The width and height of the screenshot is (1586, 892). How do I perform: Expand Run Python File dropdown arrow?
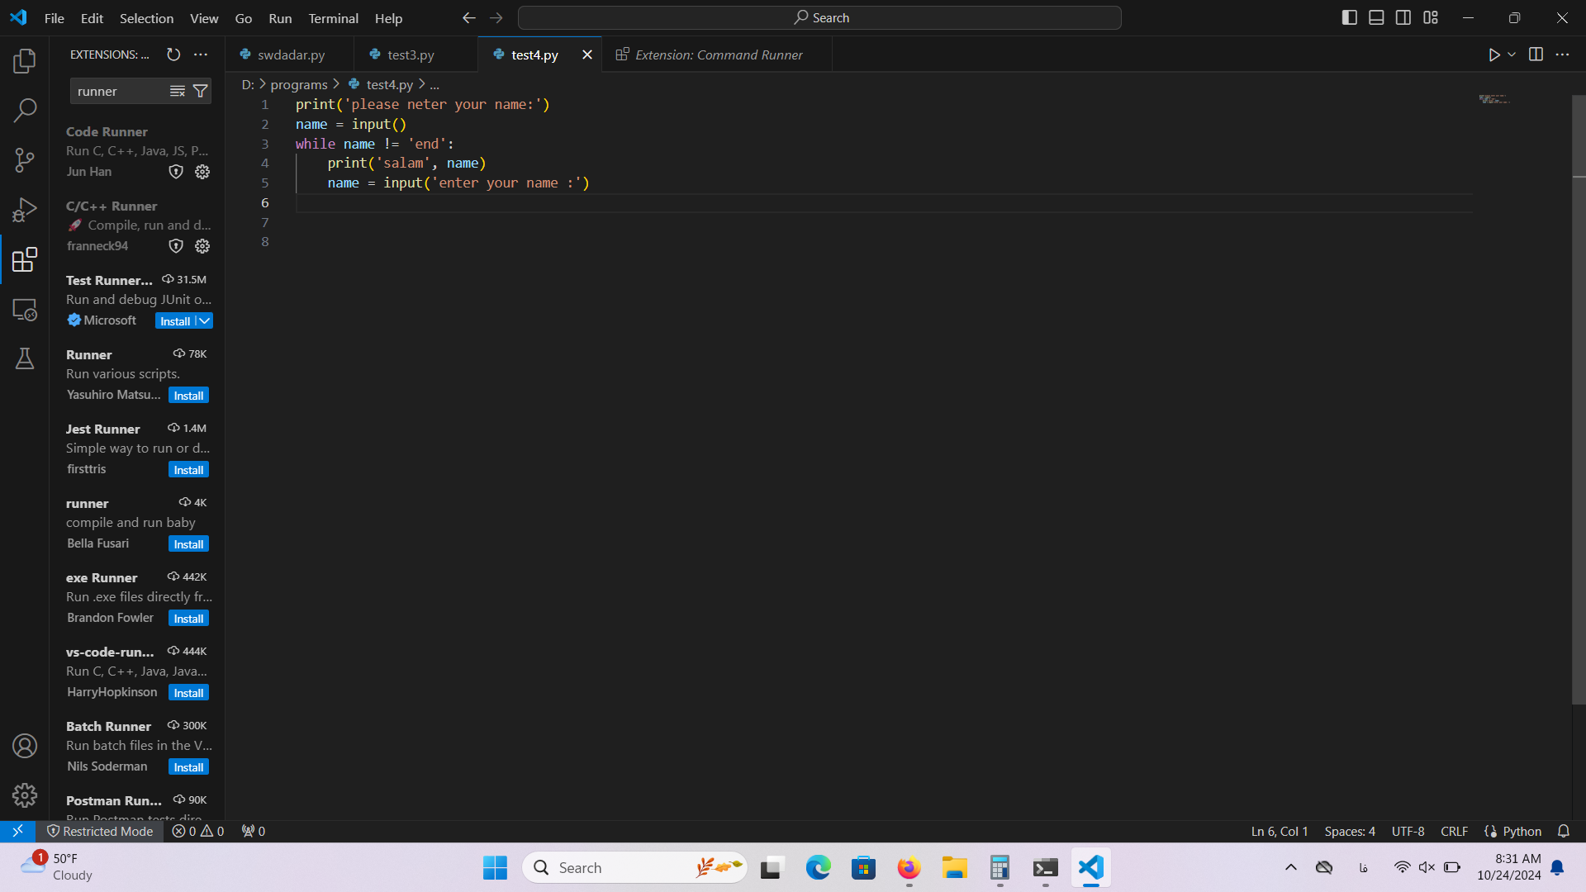pos(1512,55)
